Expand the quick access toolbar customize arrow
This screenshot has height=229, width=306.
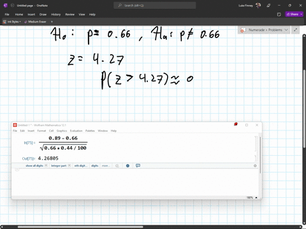click(x=52, y=22)
